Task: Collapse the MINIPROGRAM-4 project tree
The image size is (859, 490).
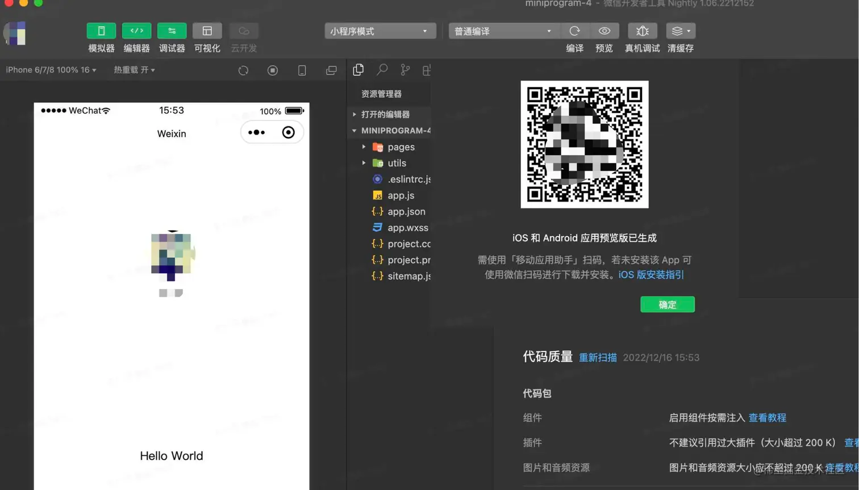Action: (389, 131)
